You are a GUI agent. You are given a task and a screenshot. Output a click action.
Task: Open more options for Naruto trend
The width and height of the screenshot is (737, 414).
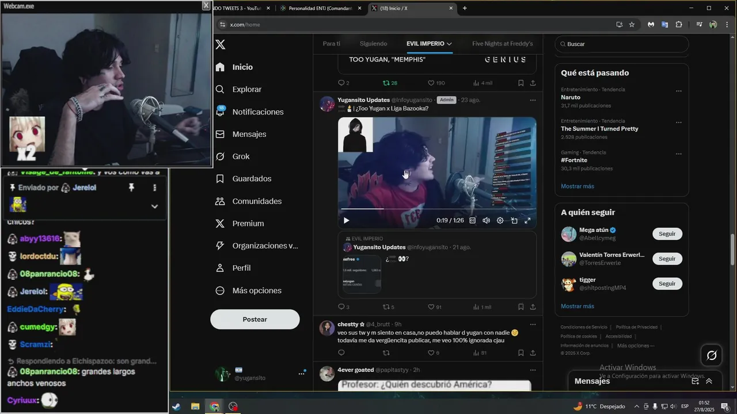click(x=679, y=91)
